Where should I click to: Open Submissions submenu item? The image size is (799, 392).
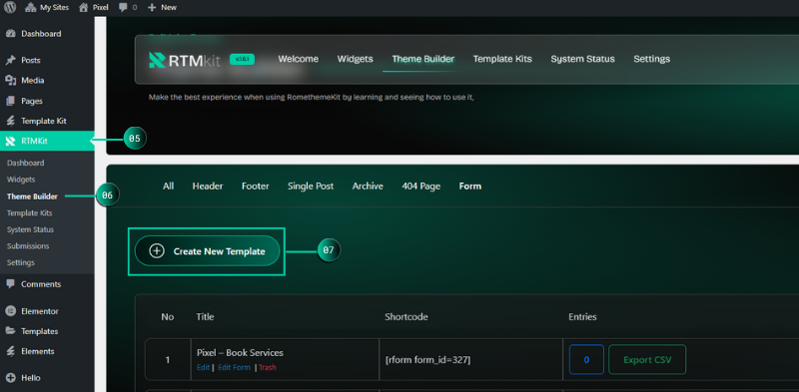28,246
